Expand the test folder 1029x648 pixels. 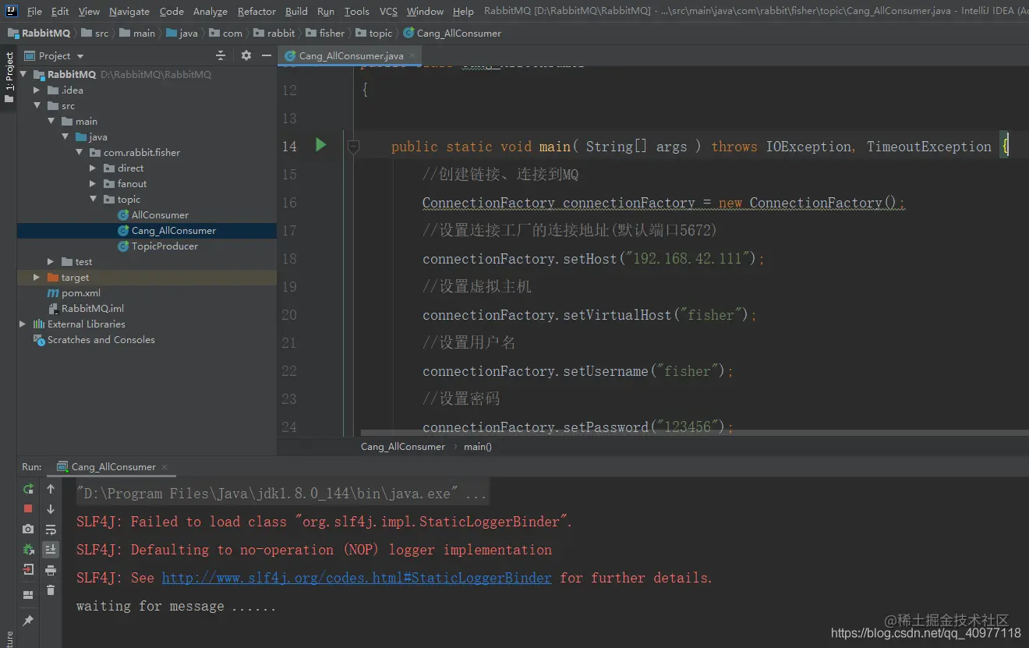coord(51,261)
